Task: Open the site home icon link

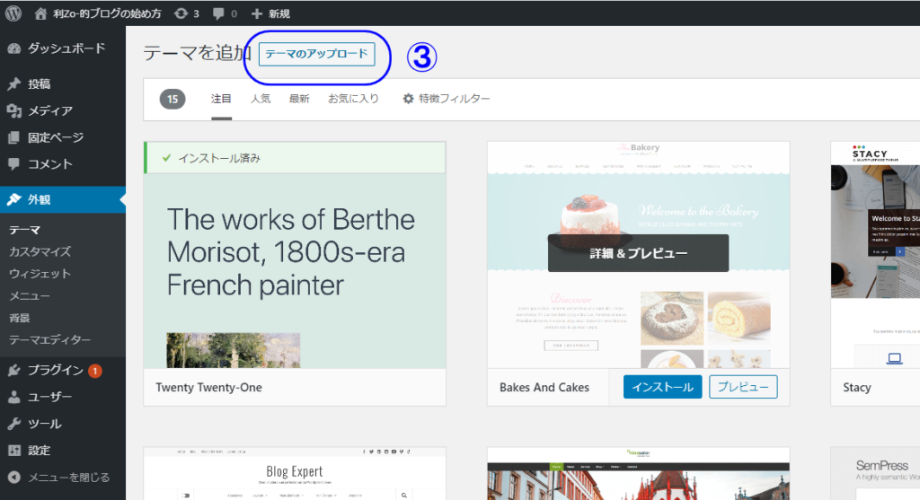Action: pos(40,13)
